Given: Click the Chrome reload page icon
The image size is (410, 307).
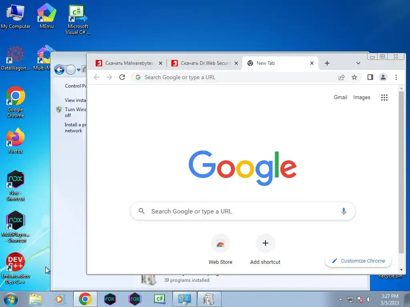Looking at the screenshot, I should 122,77.
